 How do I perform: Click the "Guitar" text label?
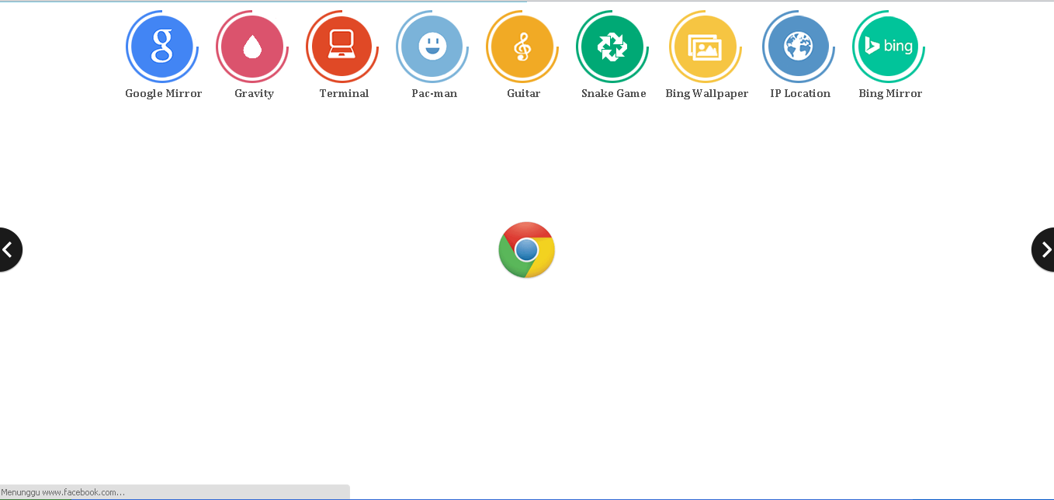coord(524,93)
